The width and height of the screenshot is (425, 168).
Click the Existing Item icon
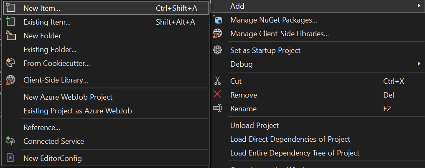point(11,22)
